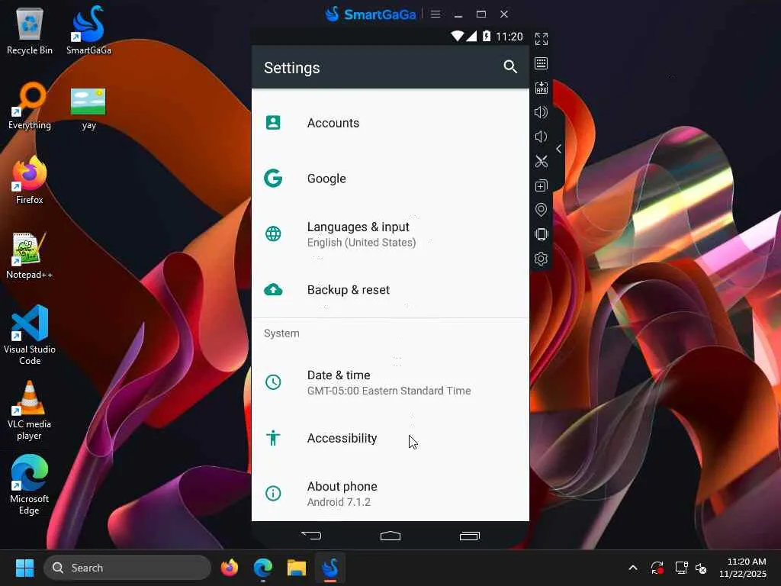The image size is (781, 586).
Task: Open Recycle Bin desktop icon
Action: coord(30,31)
